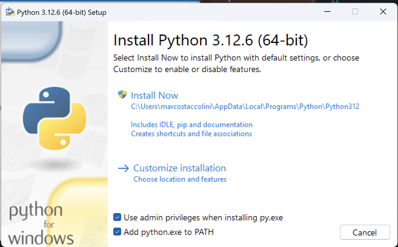The width and height of the screenshot is (398, 247).
Task: Minimize the Python Setup window
Action: [x=327, y=12]
